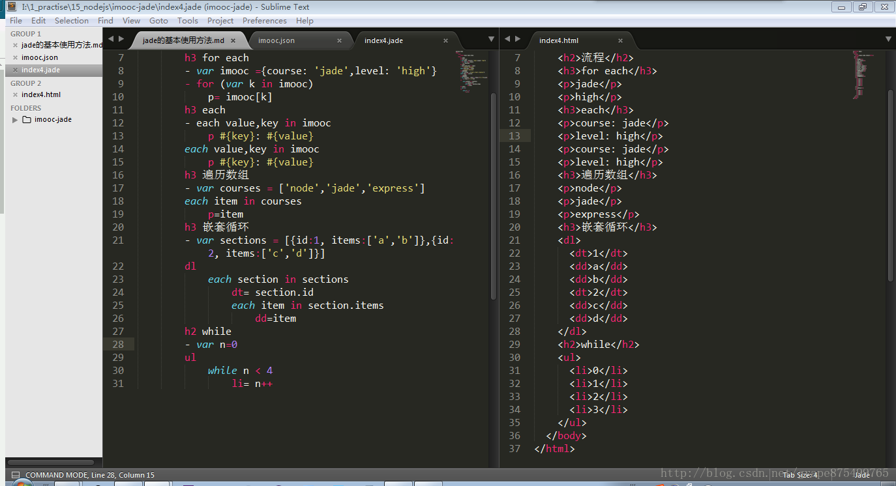Select imooc.json in sidebar Group 1
The image size is (896, 486).
[40, 58]
